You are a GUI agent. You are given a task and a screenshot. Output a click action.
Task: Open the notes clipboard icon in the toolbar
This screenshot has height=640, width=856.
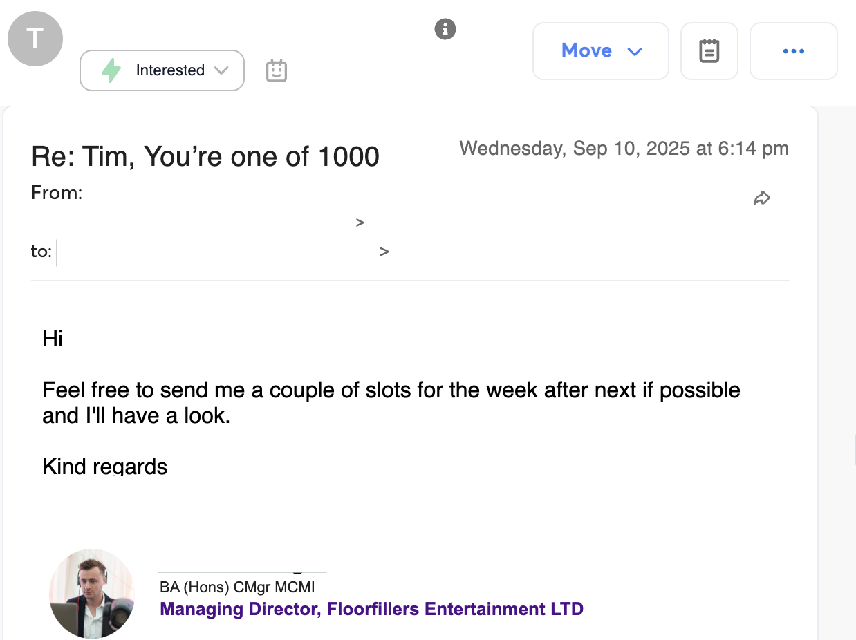(709, 50)
